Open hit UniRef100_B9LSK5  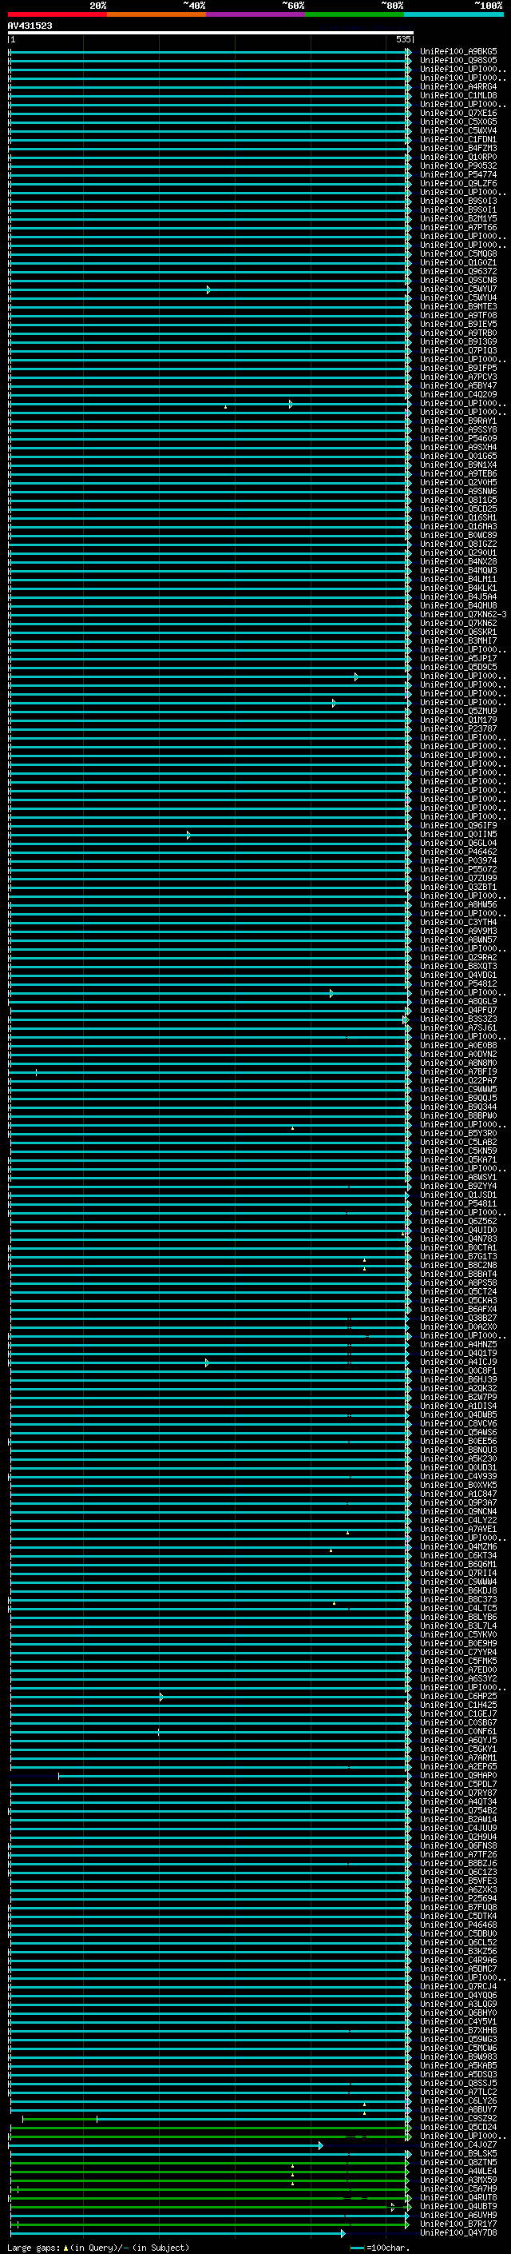[458, 2153]
